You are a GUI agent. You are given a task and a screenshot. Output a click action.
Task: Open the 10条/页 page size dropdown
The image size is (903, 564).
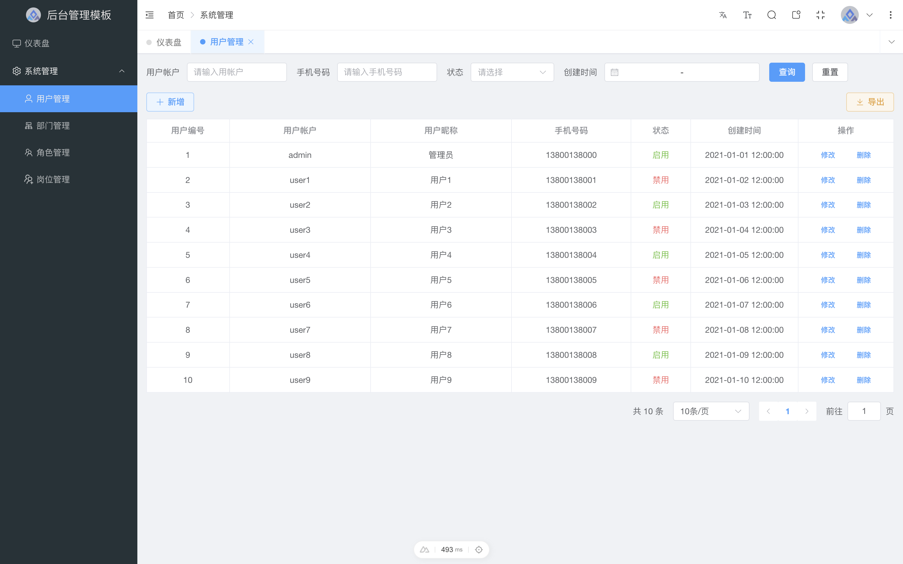coord(711,411)
